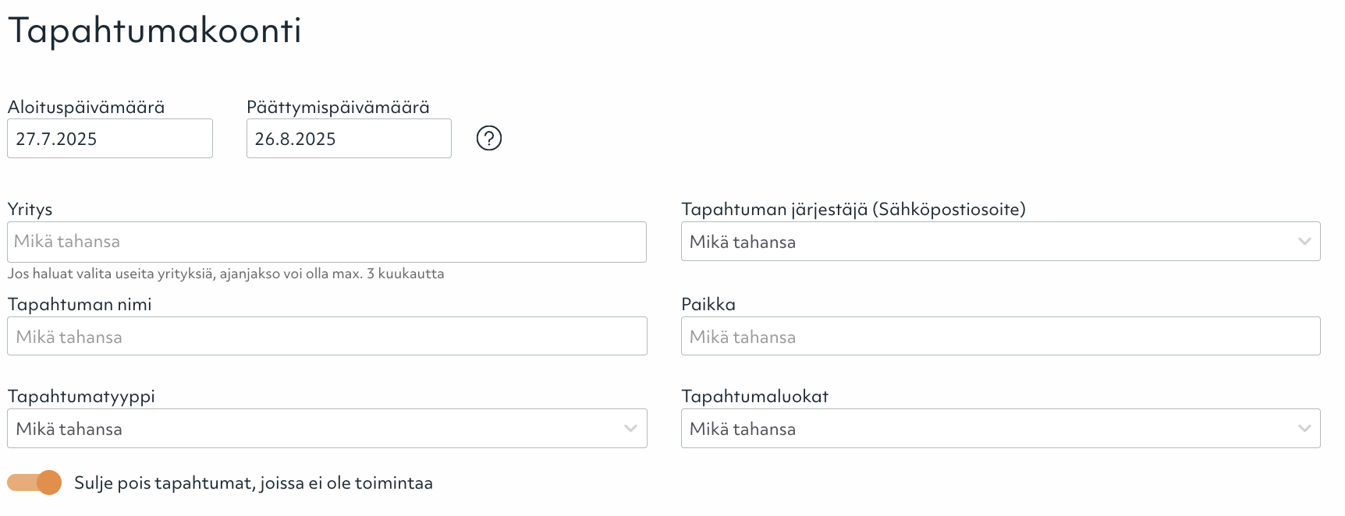Click the hint text below Yritys field

[x=226, y=274]
